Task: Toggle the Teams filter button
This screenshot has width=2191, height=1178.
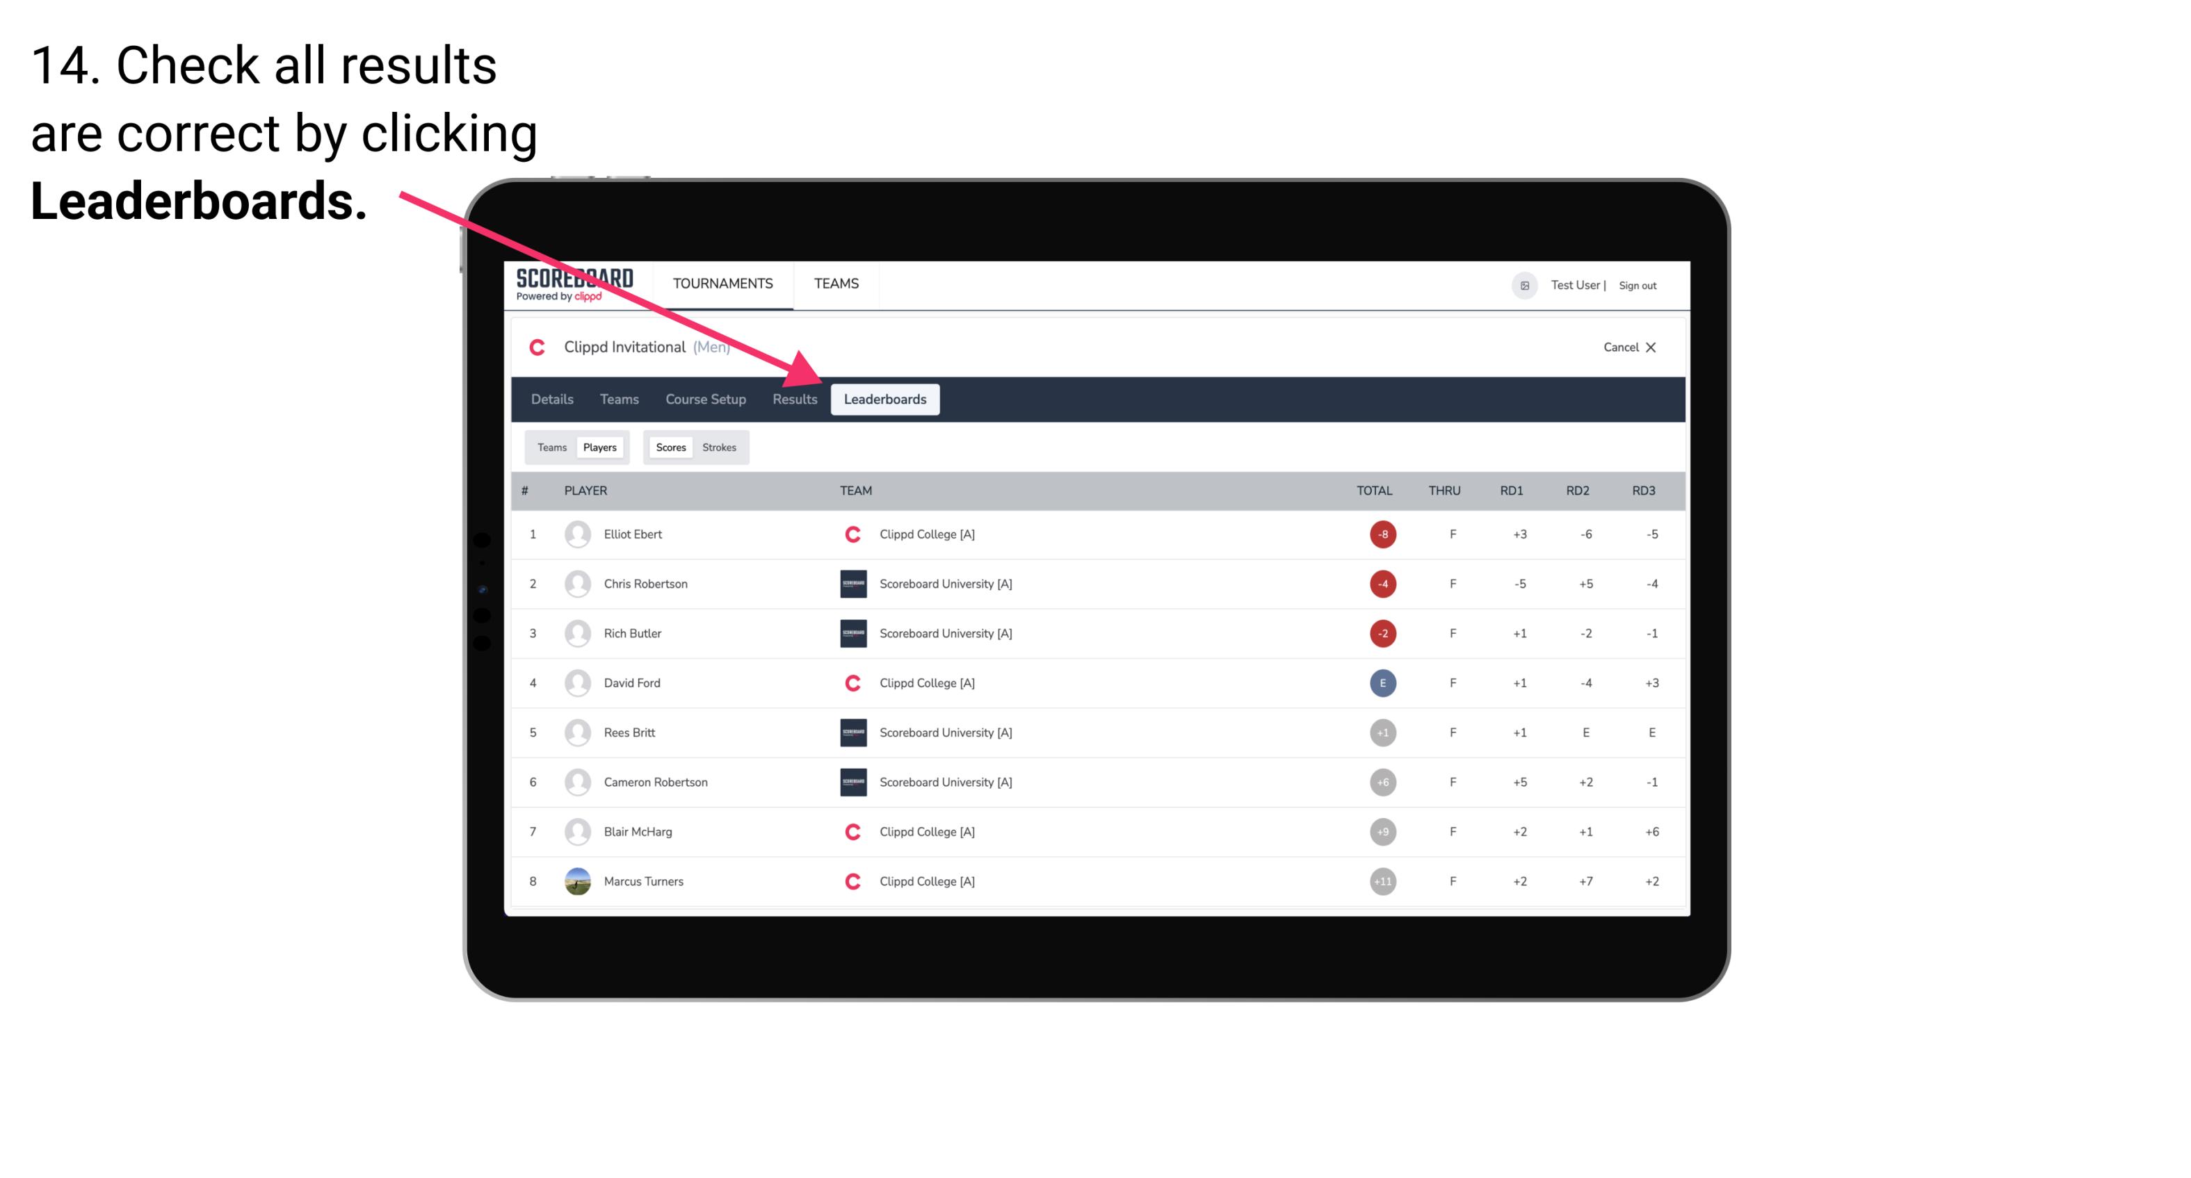Action: point(549,447)
